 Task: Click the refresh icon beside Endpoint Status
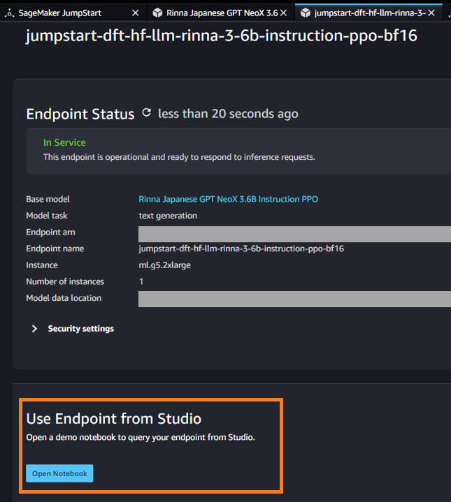tap(146, 112)
